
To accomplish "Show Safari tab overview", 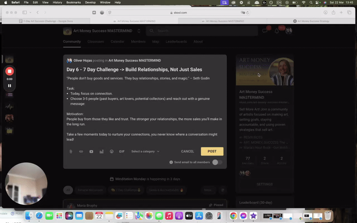I will tap(349, 13).
